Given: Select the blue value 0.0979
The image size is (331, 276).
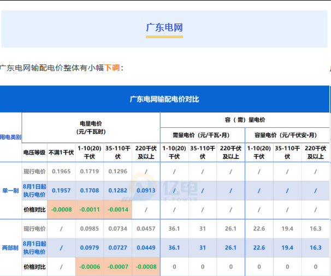Looking at the screenshot, I should click(90, 248).
